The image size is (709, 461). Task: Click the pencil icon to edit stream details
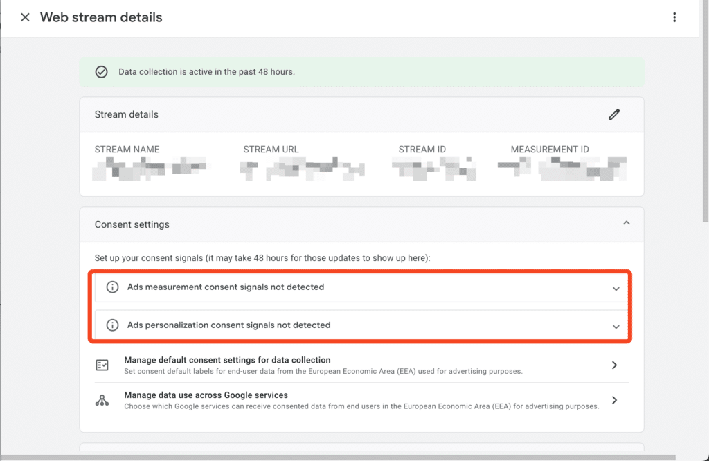(x=614, y=114)
